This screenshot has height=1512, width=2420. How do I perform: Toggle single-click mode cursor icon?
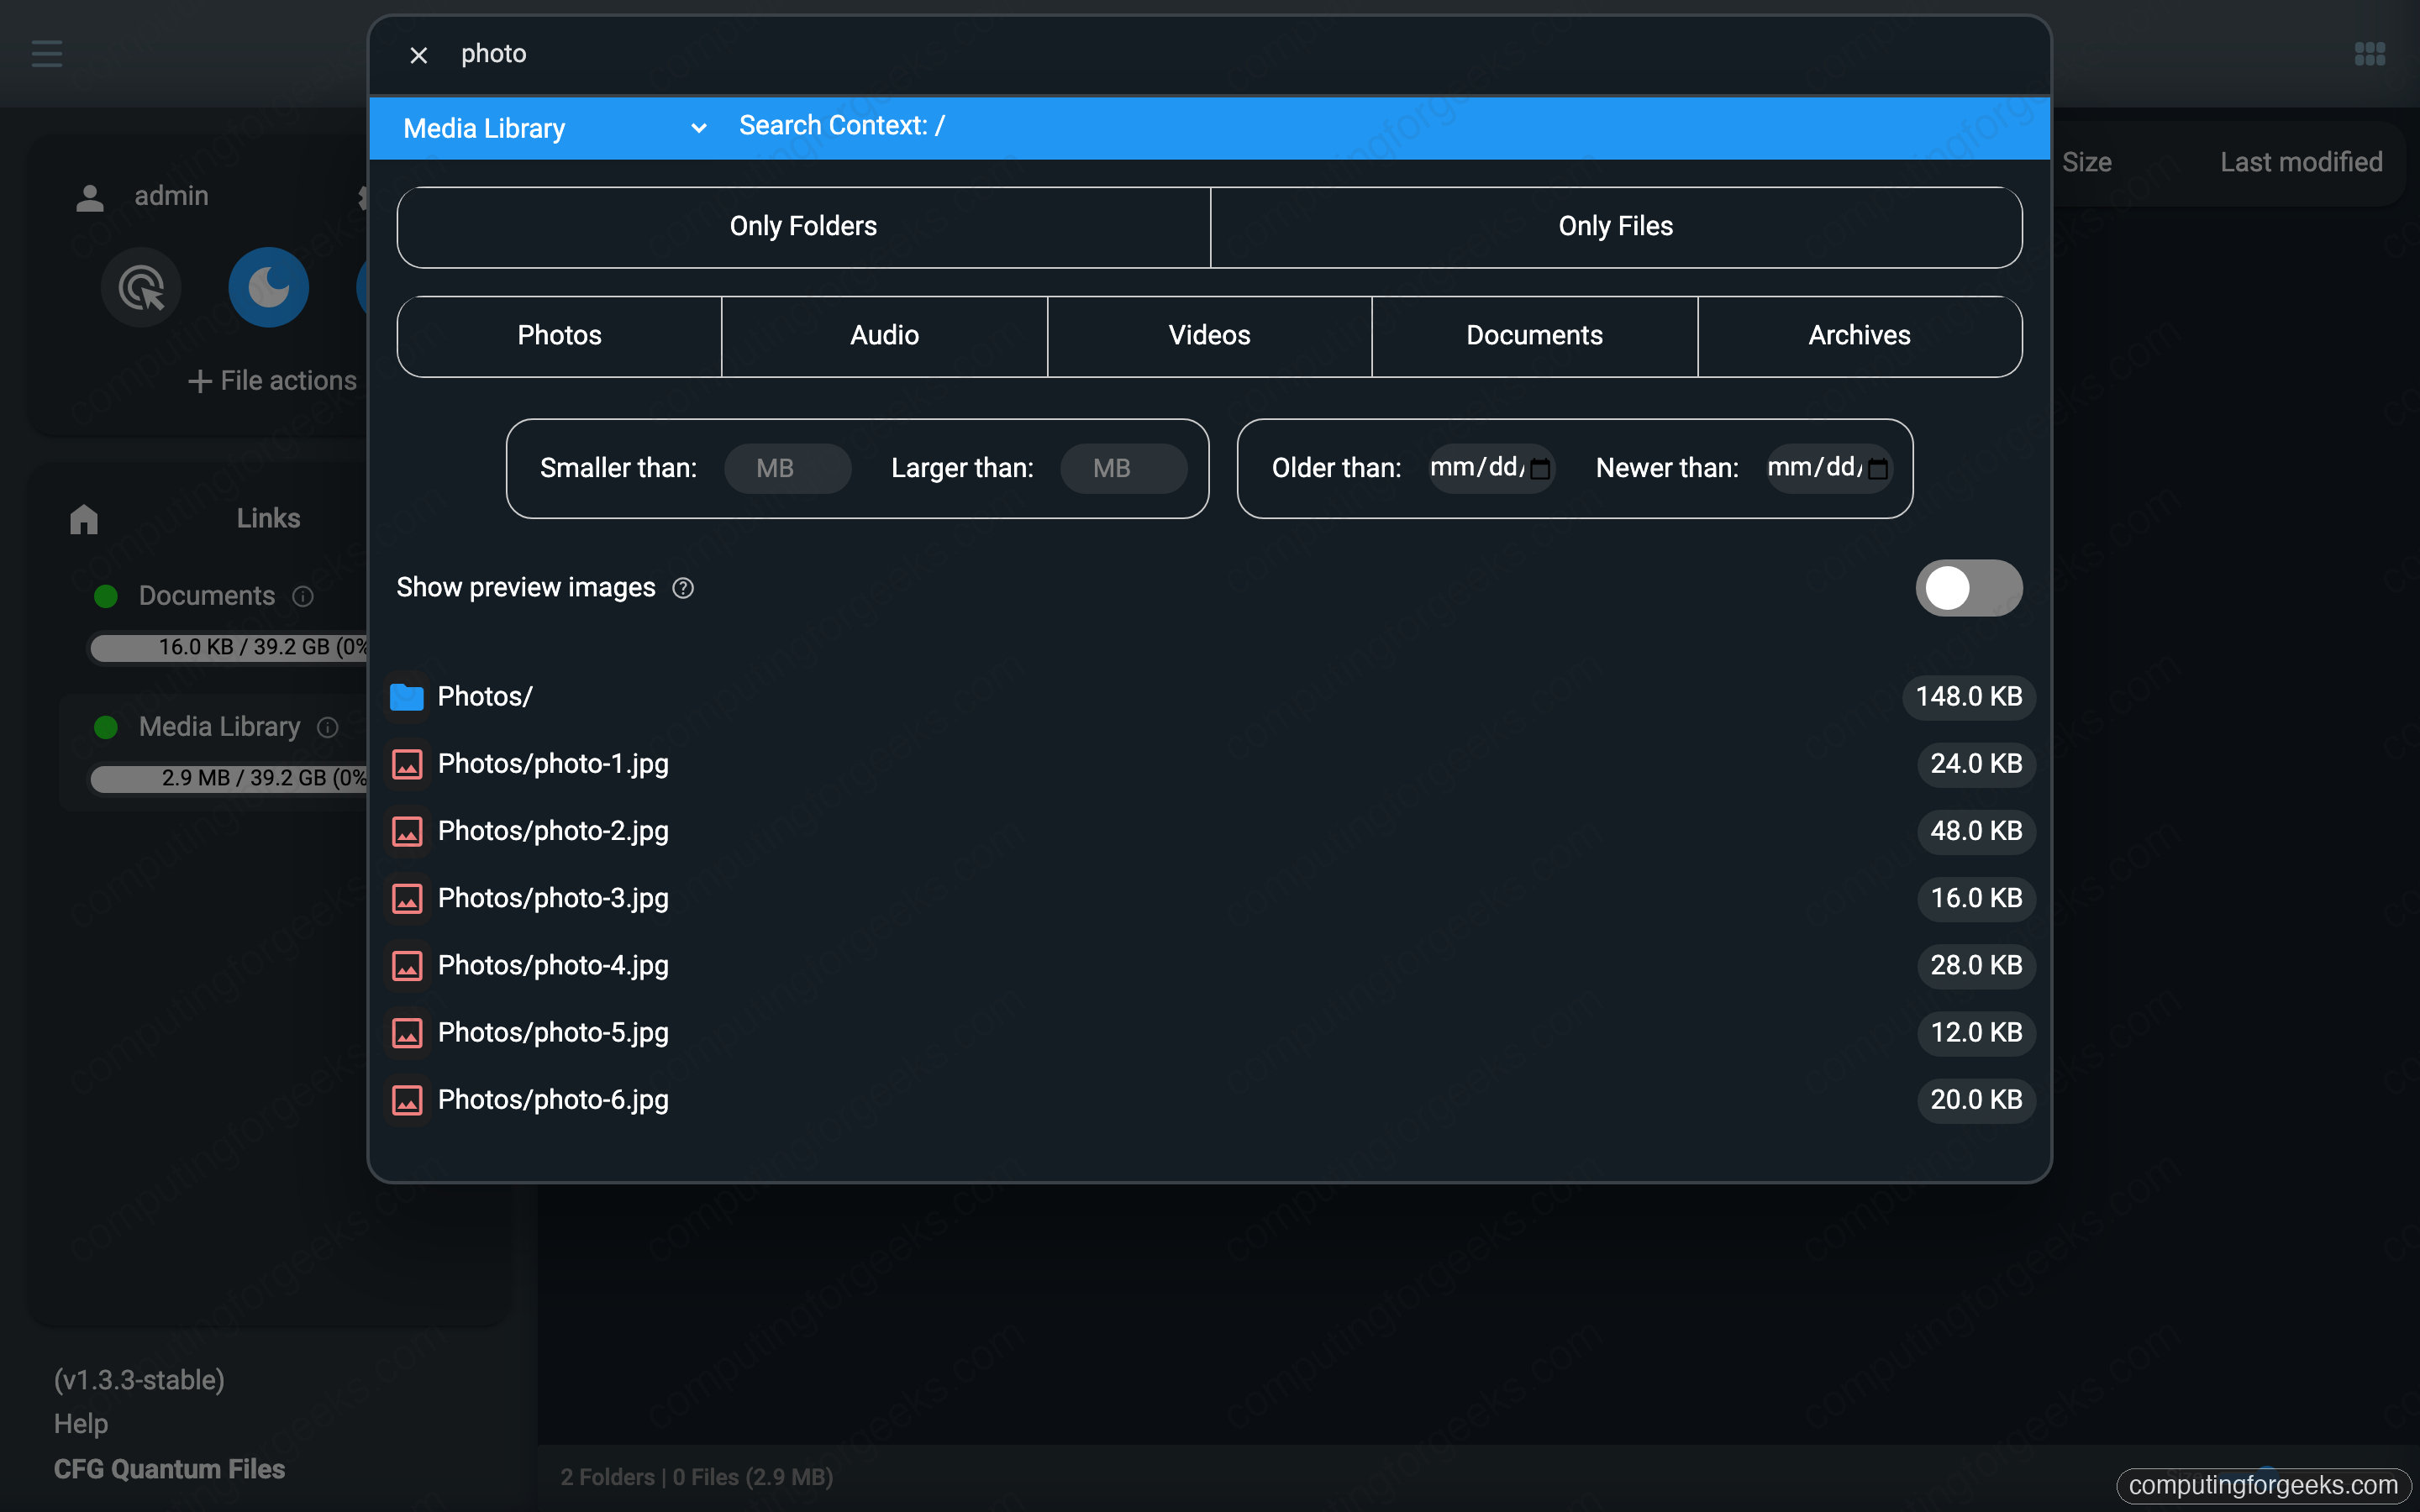click(x=141, y=288)
